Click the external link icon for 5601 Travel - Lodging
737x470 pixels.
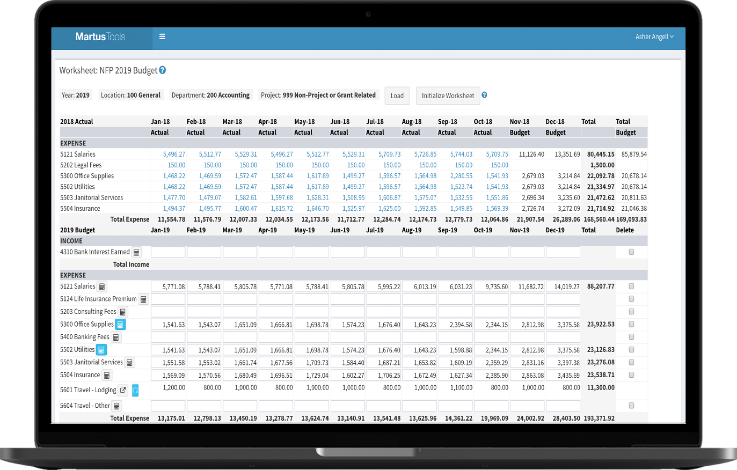click(122, 390)
